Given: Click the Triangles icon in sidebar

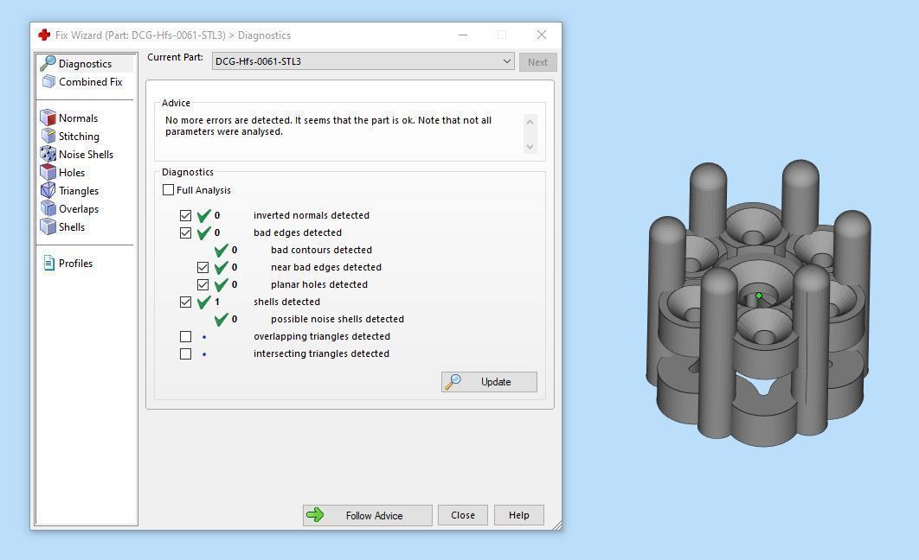Looking at the screenshot, I should (48, 190).
